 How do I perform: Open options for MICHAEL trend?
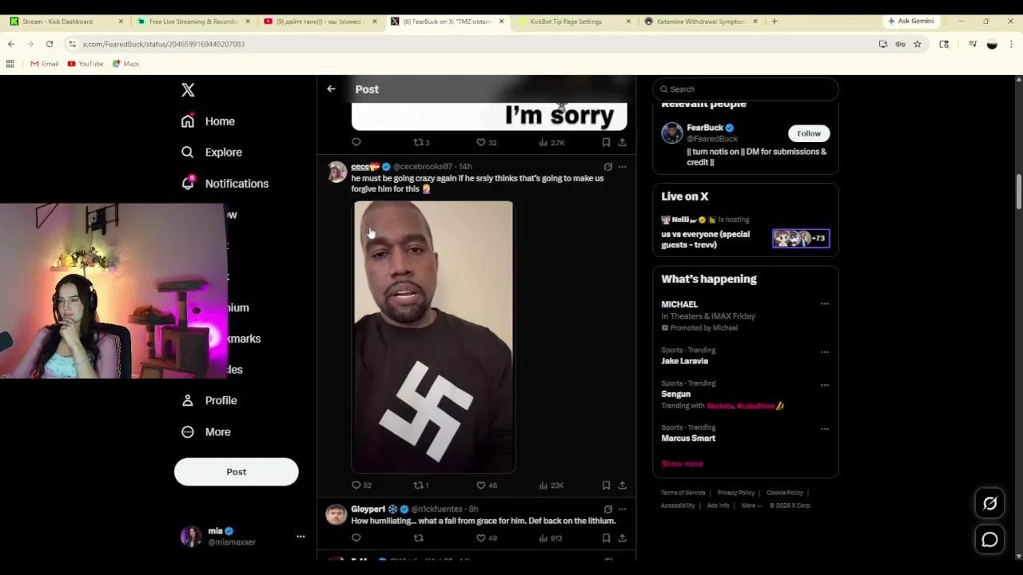tap(825, 304)
